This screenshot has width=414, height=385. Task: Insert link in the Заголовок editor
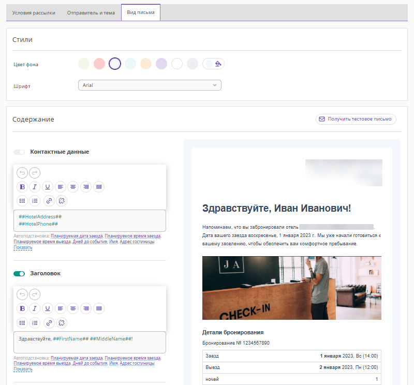[x=49, y=322]
